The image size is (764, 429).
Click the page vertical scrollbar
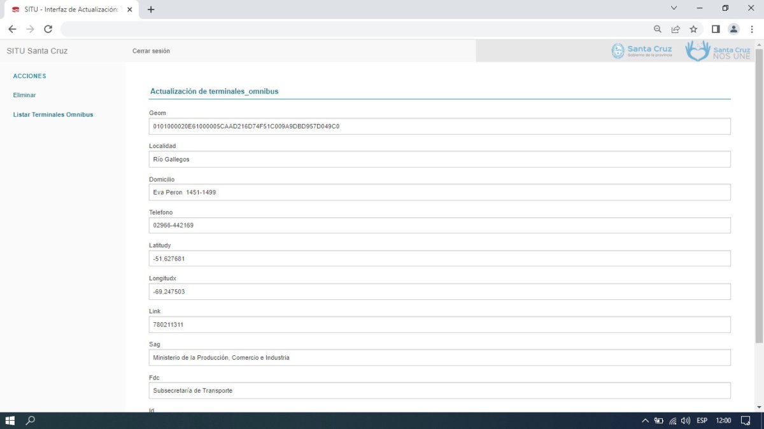click(758, 203)
